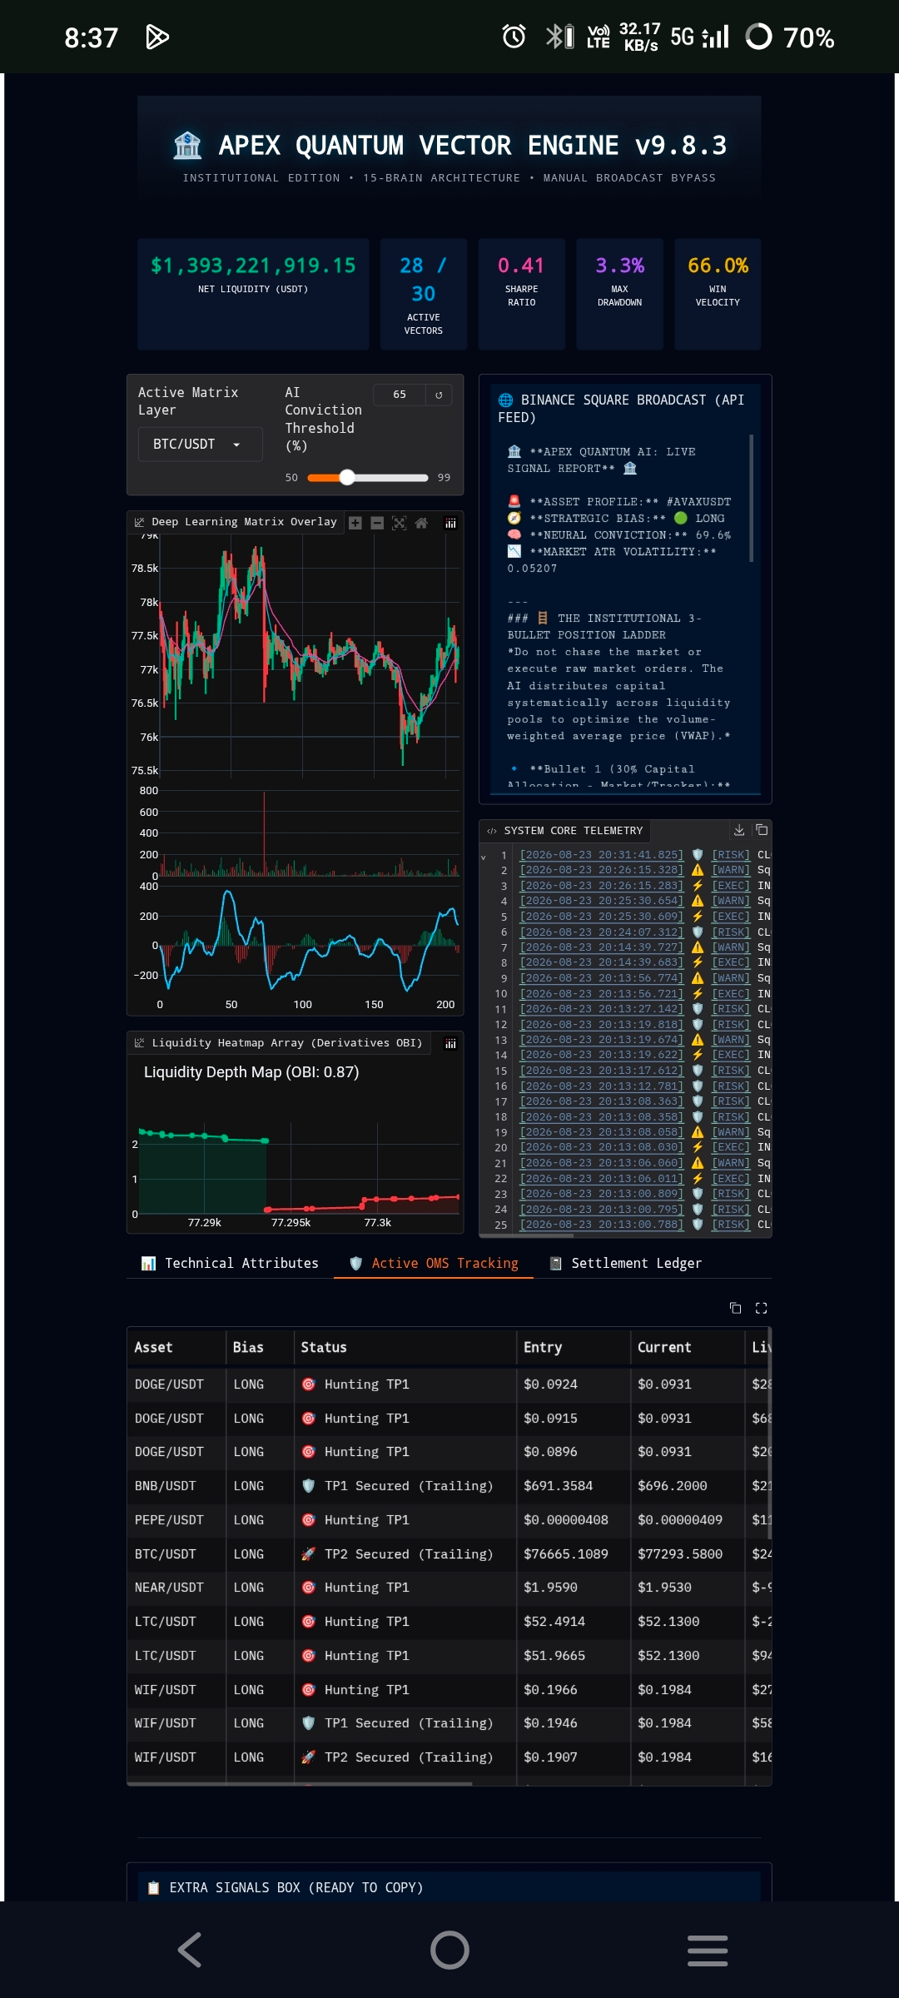Click [WARN] tag on telemetry line 2
The height and width of the screenshot is (1998, 899).
click(x=731, y=870)
